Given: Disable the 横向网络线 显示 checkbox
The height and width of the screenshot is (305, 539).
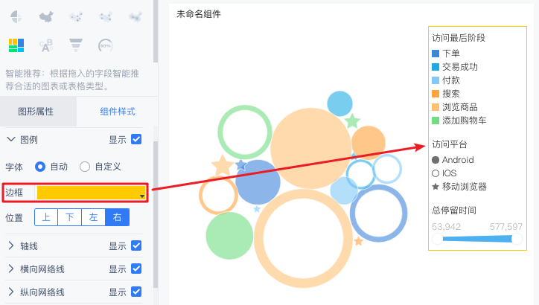Looking at the screenshot, I should click(136, 269).
